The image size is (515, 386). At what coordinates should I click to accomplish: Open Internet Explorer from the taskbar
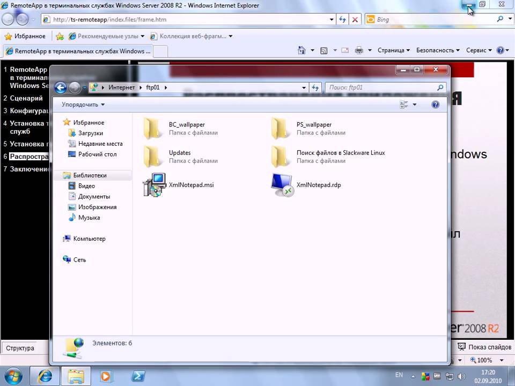[45, 376]
